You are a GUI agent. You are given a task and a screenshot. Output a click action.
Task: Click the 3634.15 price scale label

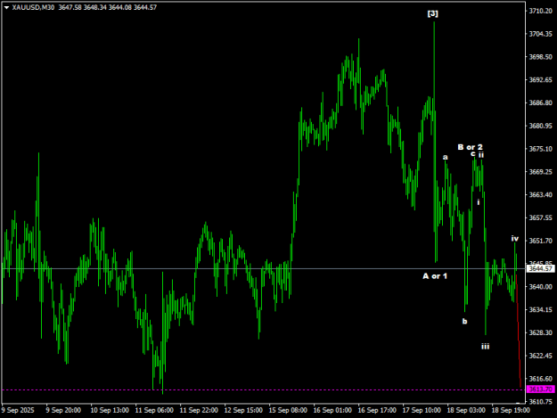(x=541, y=309)
